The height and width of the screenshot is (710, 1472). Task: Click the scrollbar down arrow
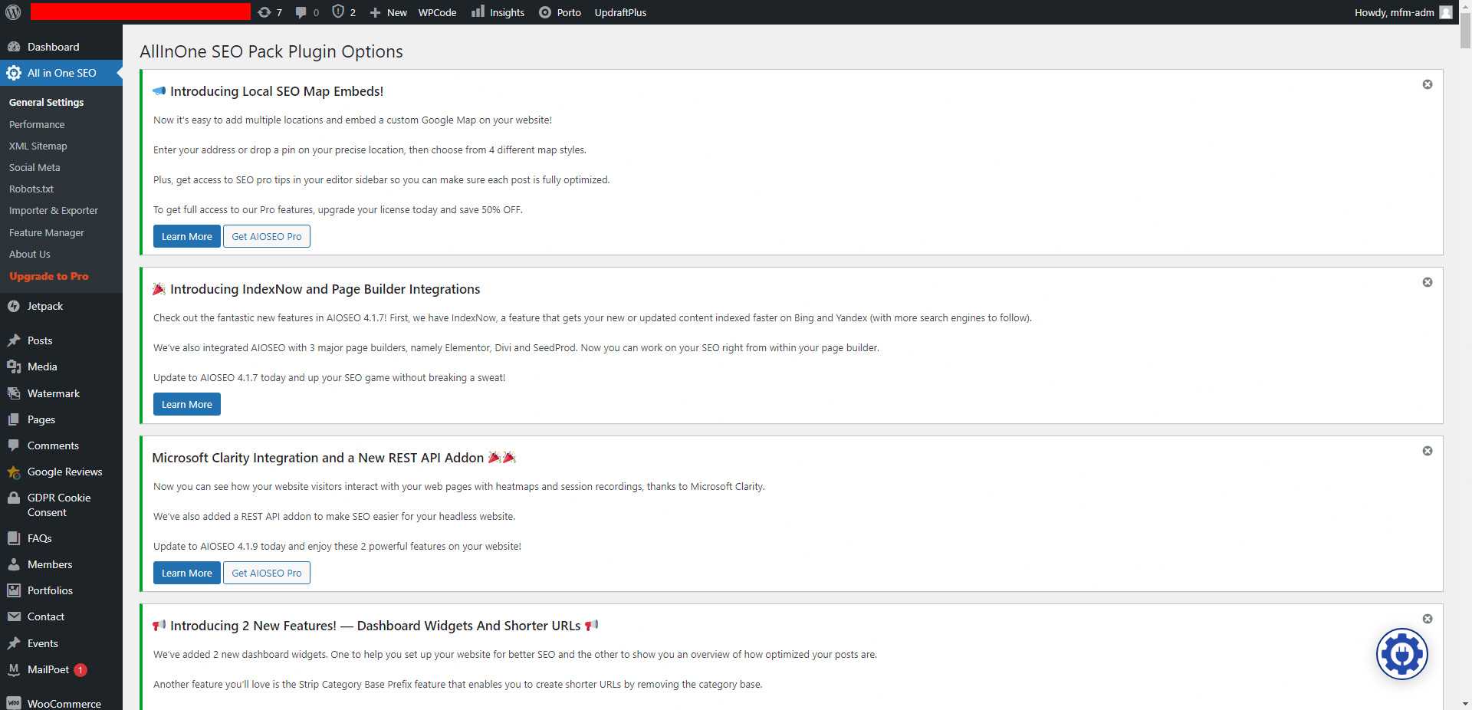pos(1465,703)
